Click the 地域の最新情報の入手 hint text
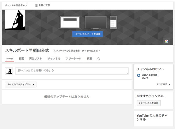 click(149, 77)
